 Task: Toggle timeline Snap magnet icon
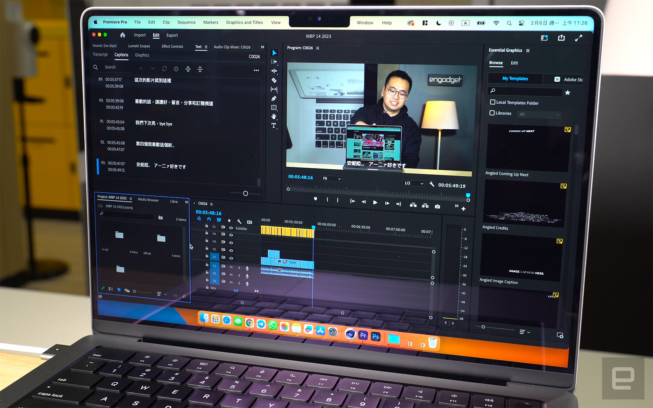[209, 219]
